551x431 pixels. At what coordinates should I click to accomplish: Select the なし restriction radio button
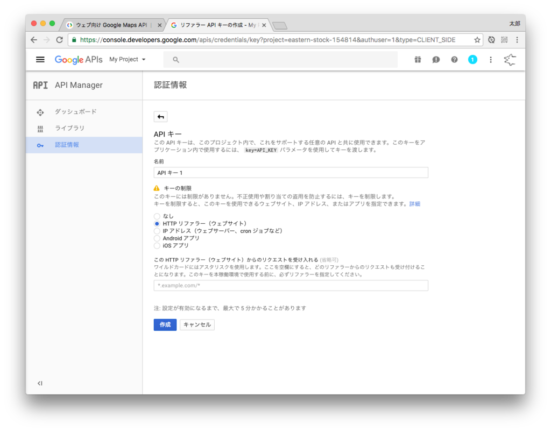(157, 216)
